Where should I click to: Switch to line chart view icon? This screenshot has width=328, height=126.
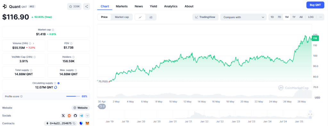click(x=140, y=17)
